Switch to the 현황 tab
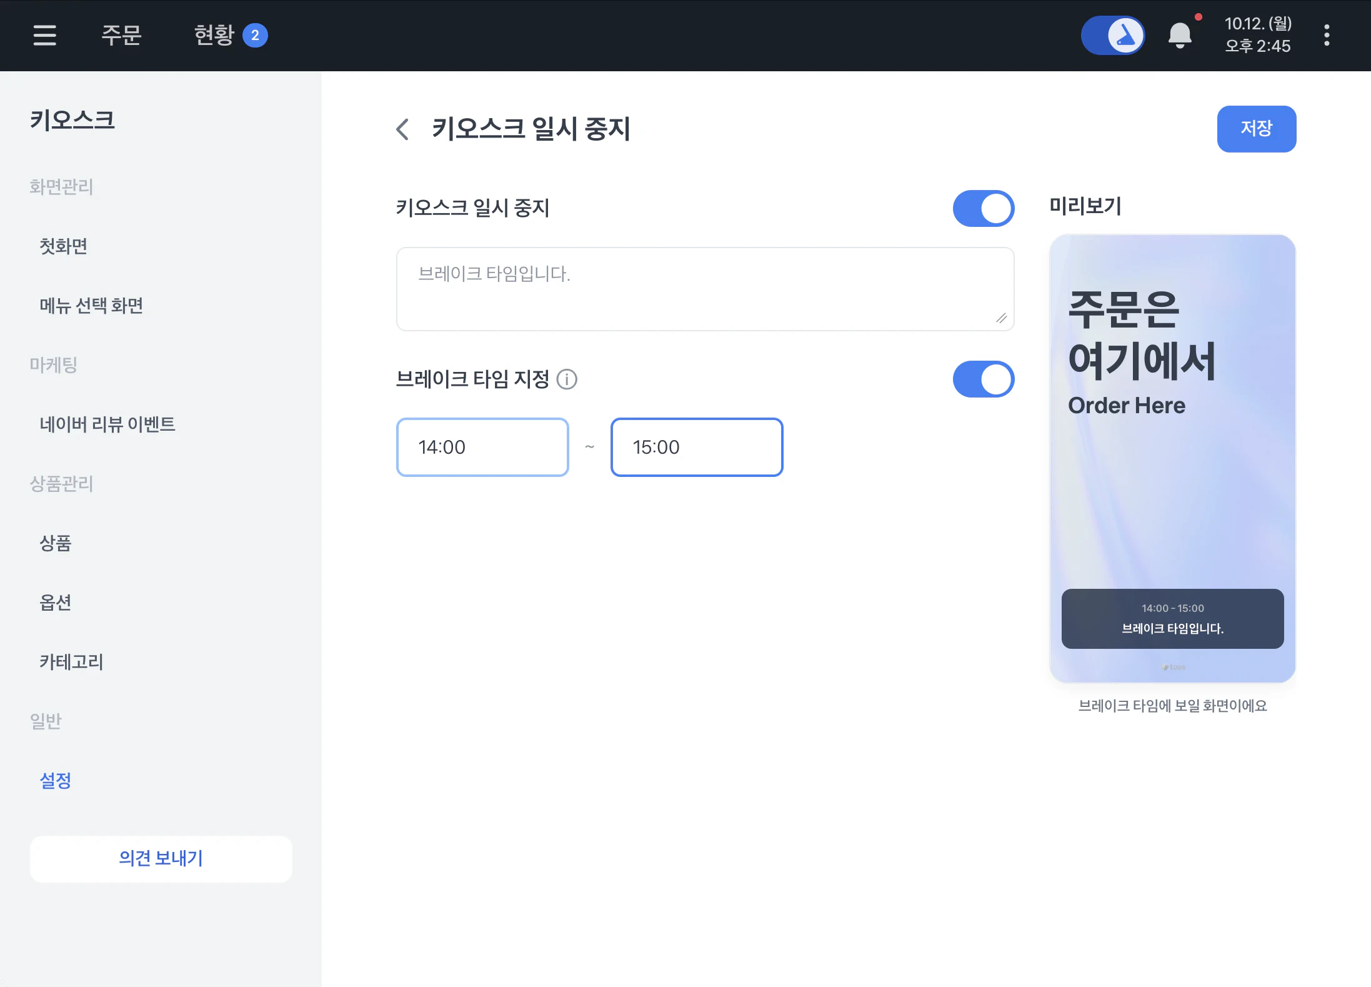 [x=214, y=35]
